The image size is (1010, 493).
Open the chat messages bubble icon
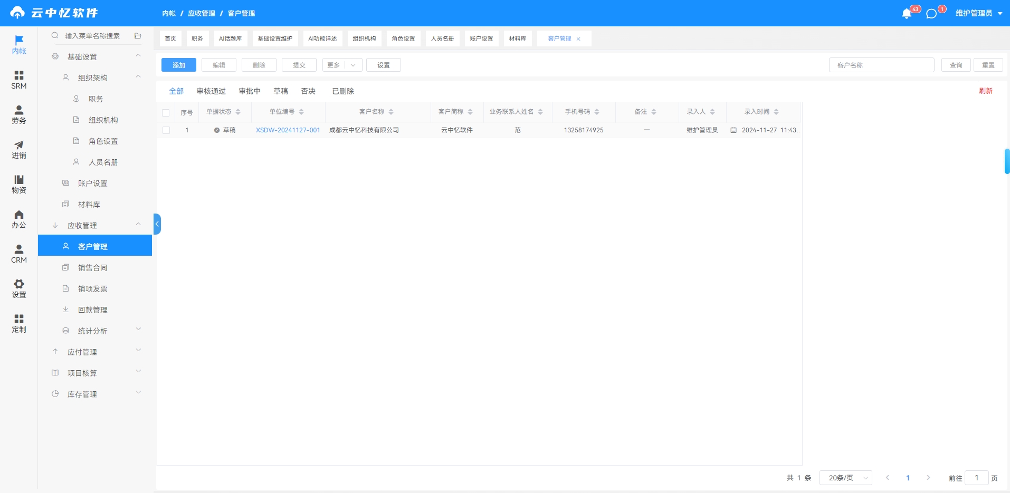pyautogui.click(x=931, y=14)
